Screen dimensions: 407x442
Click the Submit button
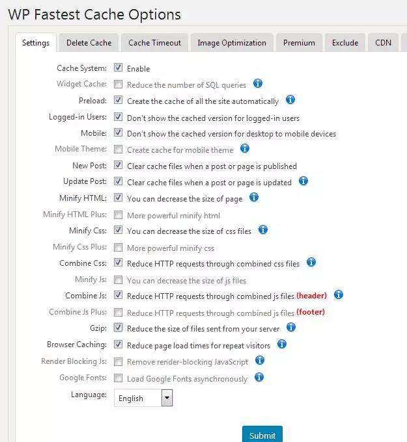pos(262,435)
